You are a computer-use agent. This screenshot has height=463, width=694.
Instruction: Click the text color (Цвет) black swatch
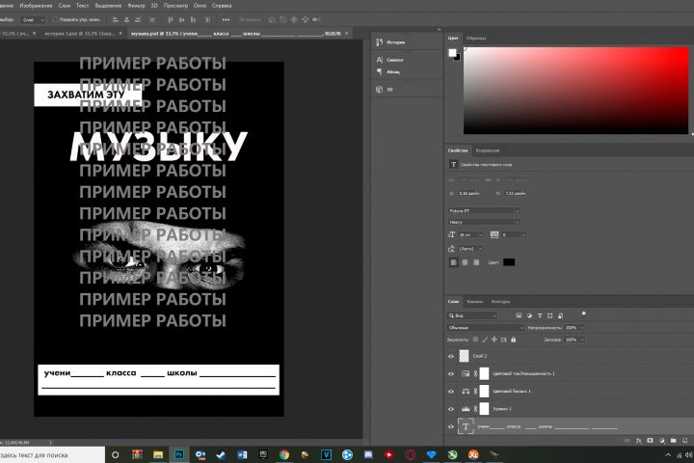[509, 262]
